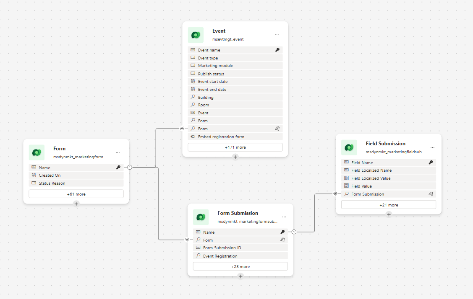The image size is (473, 299).
Task: Select the Embed registration form column
Action: (235, 137)
